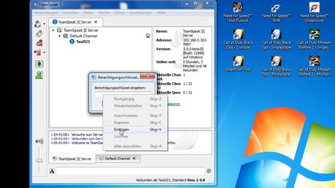Open the Rechte menu
The height and width of the screenshot is (188, 335).
(x=104, y=13)
